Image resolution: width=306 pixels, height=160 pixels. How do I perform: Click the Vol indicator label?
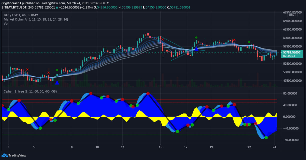click(6, 23)
